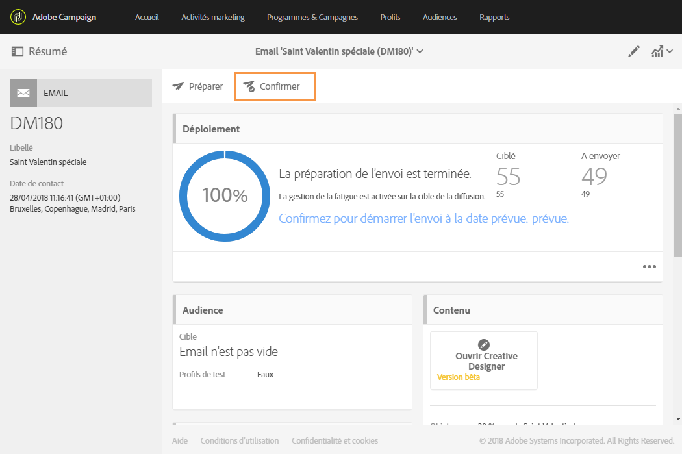Click the fatigue management message text
The height and width of the screenshot is (454, 682).
pyautogui.click(x=382, y=197)
